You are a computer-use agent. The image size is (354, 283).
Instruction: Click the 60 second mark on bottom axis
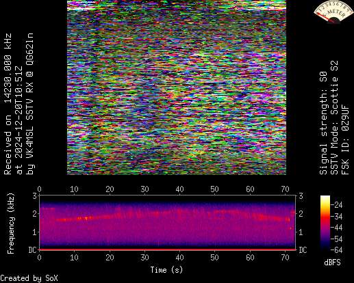pyautogui.click(x=250, y=258)
